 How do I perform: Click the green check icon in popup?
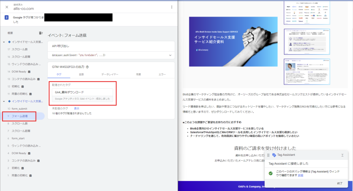pos(271,173)
